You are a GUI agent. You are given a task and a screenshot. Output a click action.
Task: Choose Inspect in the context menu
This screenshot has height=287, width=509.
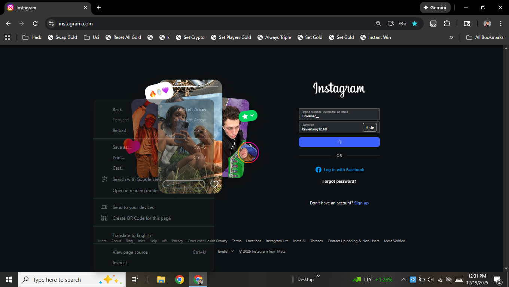point(153,263)
